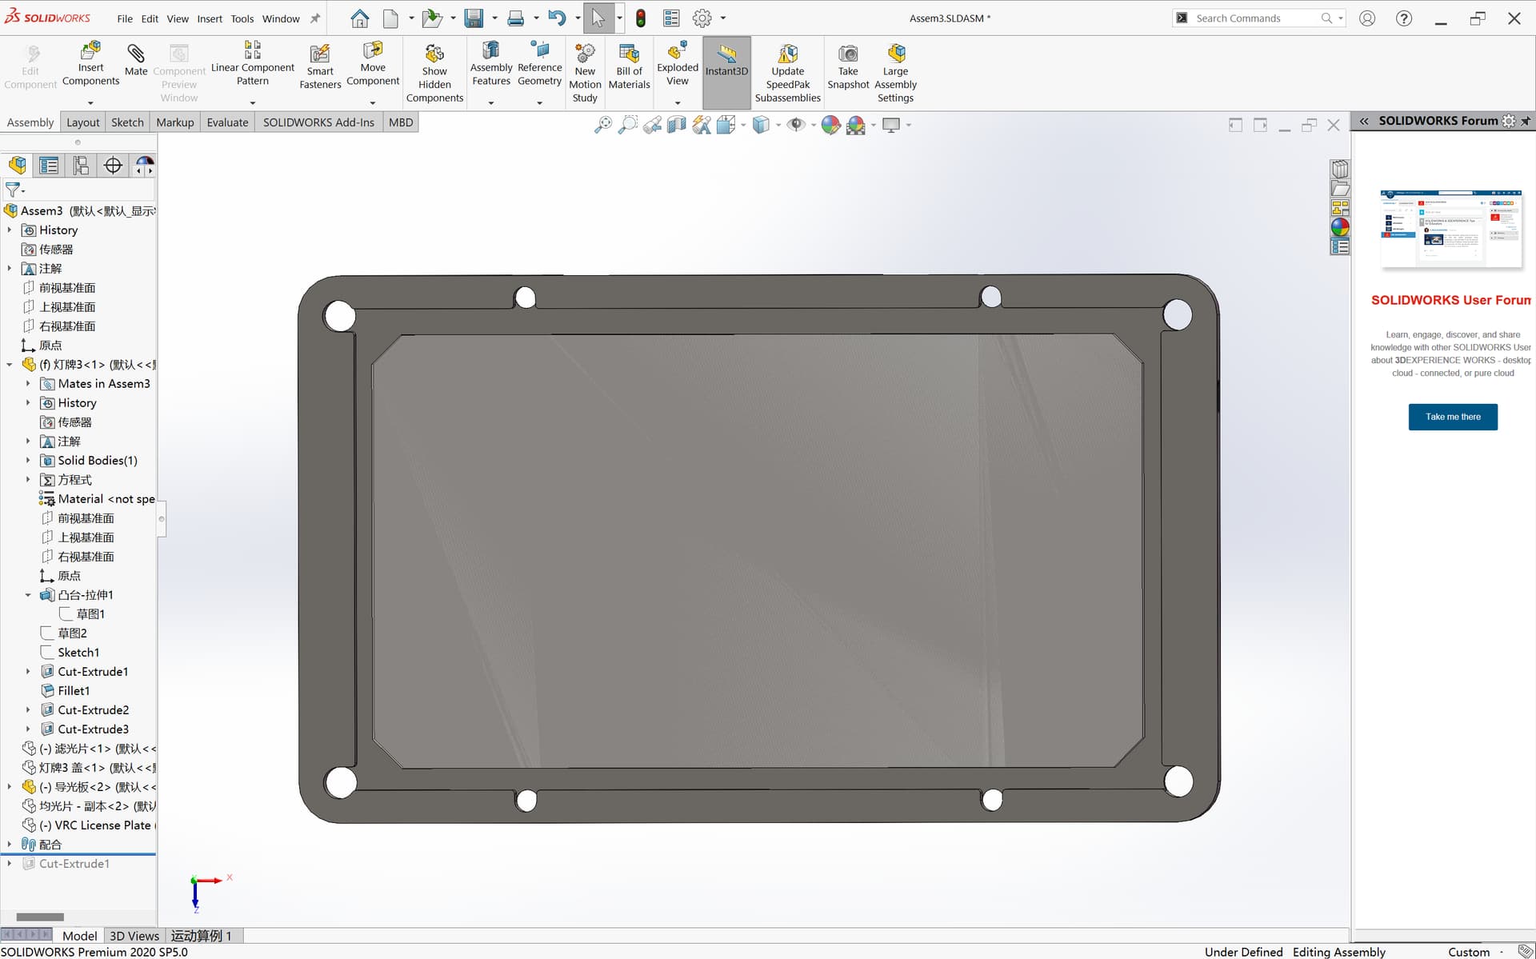Collapse the 凸台-拉伸1 feature
Screen dimensions: 1536x959
tap(28, 595)
